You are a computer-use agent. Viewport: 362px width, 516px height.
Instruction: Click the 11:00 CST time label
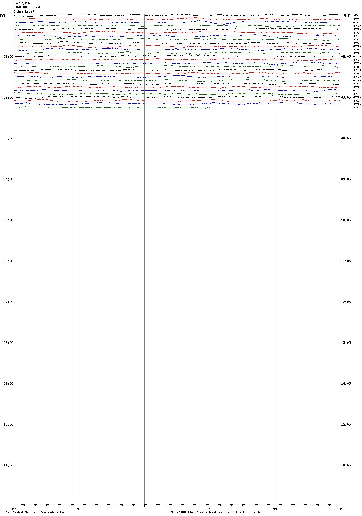tap(8, 465)
